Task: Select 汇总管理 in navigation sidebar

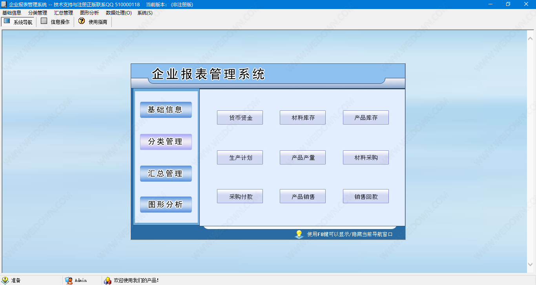Action: pos(166,173)
